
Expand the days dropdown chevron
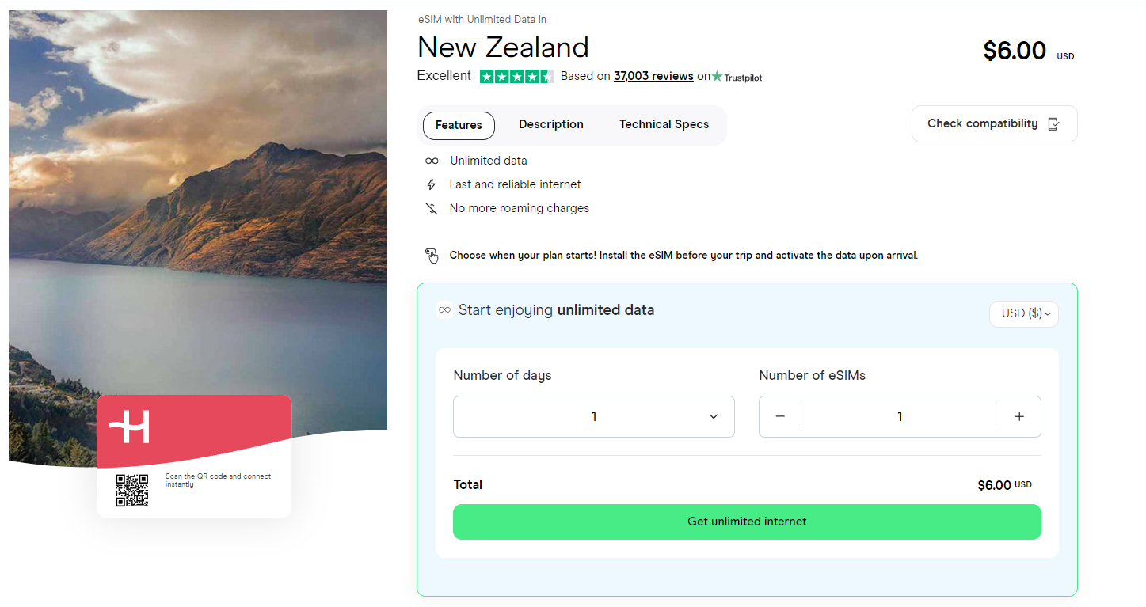coord(713,416)
